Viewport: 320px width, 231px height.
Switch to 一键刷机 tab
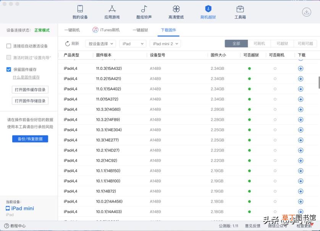point(72,30)
